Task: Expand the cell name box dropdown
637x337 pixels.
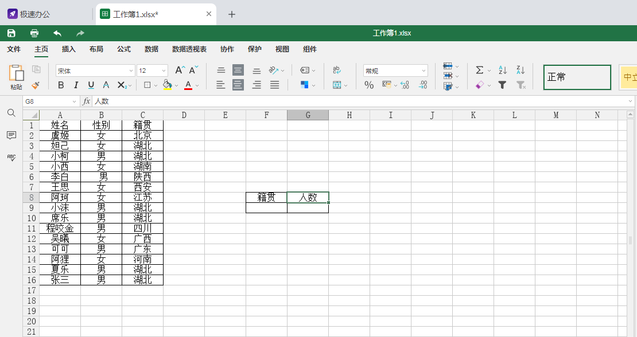Action: [75, 101]
